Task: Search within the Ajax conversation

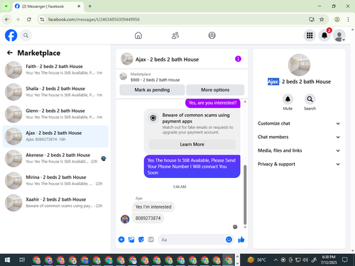Action: tap(310, 99)
